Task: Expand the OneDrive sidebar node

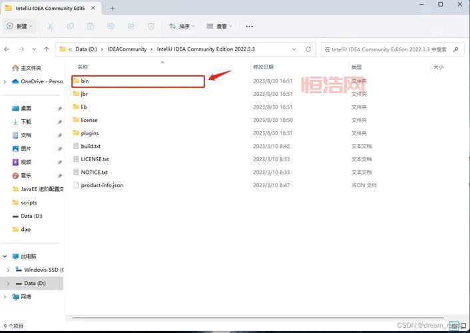Action: pyautogui.click(x=5, y=81)
